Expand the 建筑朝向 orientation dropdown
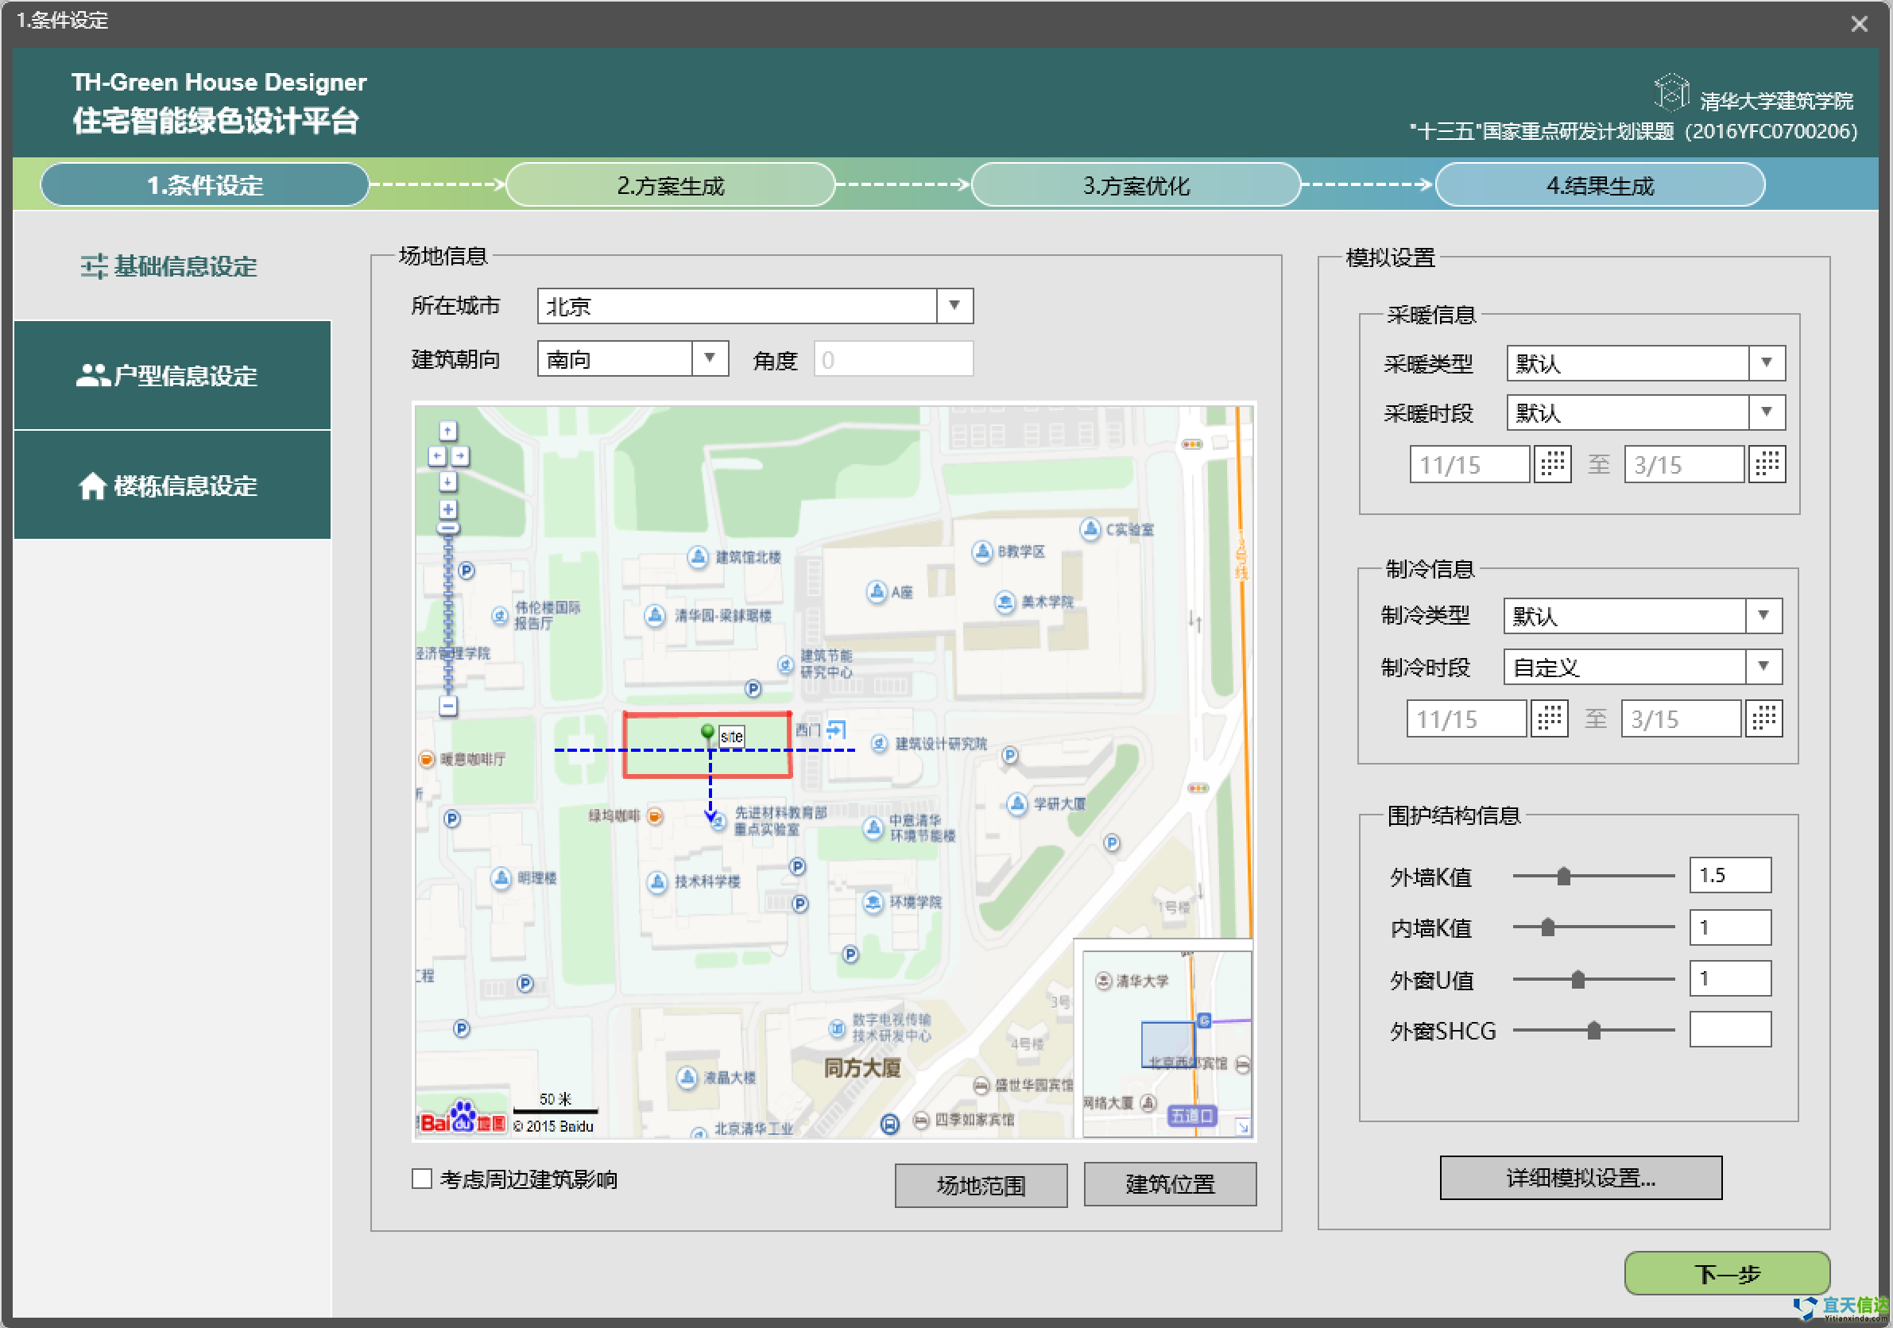Screen dimensions: 1893x1328 (710, 358)
